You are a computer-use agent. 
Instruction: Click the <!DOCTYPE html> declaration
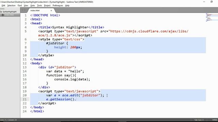point(45,15)
